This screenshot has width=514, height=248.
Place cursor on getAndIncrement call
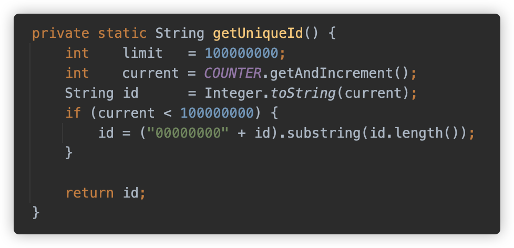(332, 74)
